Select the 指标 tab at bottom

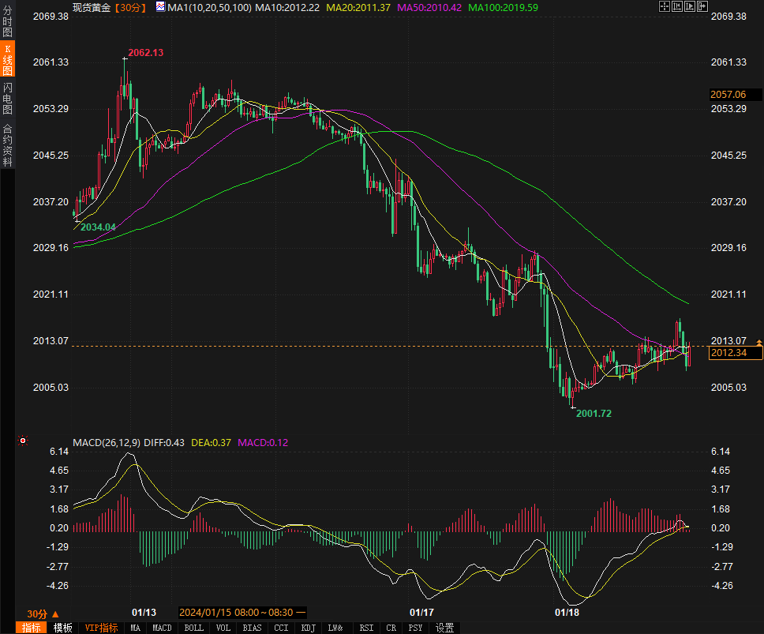click(32, 628)
